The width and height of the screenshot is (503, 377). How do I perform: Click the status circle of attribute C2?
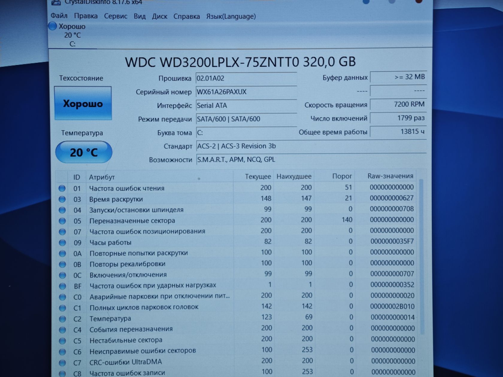pyautogui.click(x=63, y=319)
